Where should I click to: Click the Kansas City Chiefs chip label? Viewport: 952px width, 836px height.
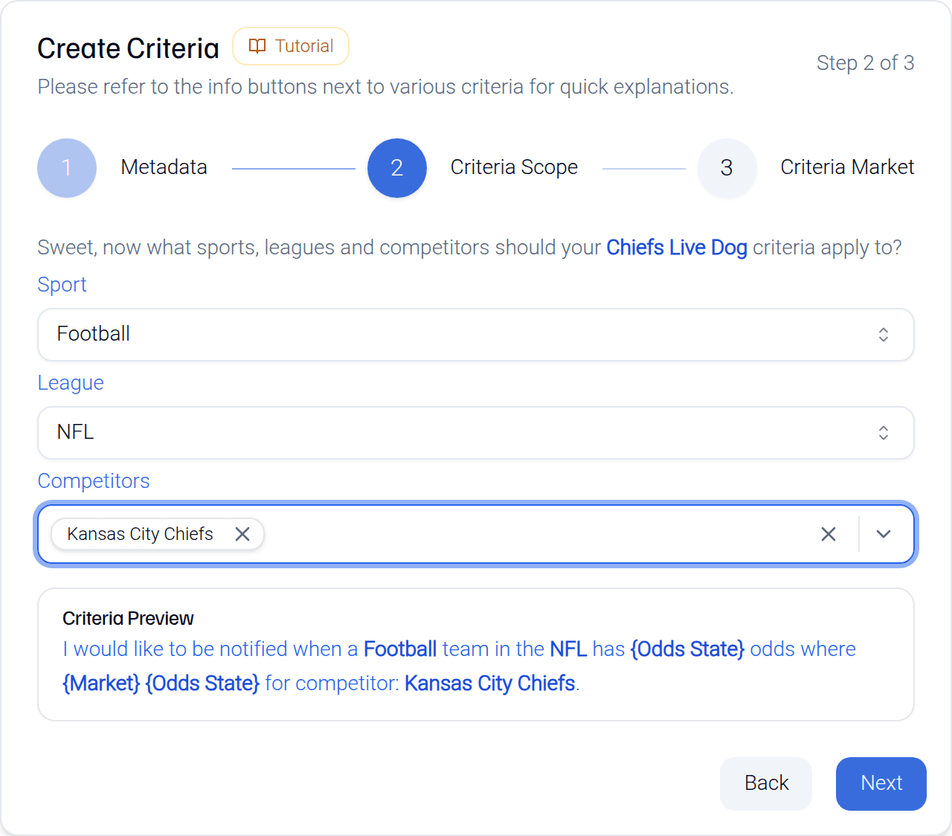[x=140, y=534]
